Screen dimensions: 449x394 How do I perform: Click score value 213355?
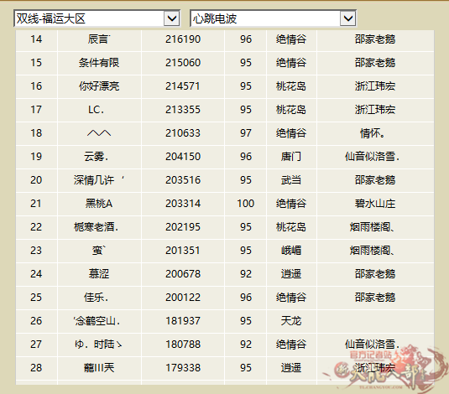[183, 110]
